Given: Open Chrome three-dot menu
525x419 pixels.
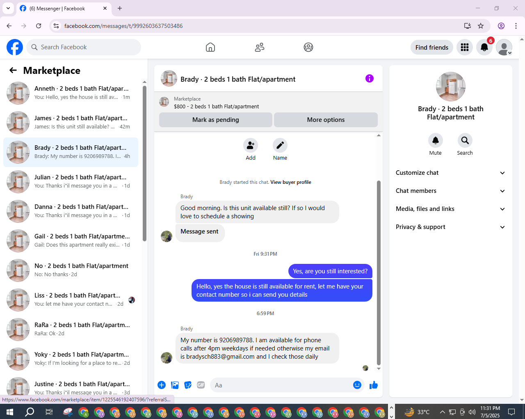Looking at the screenshot, I should click(x=516, y=26).
